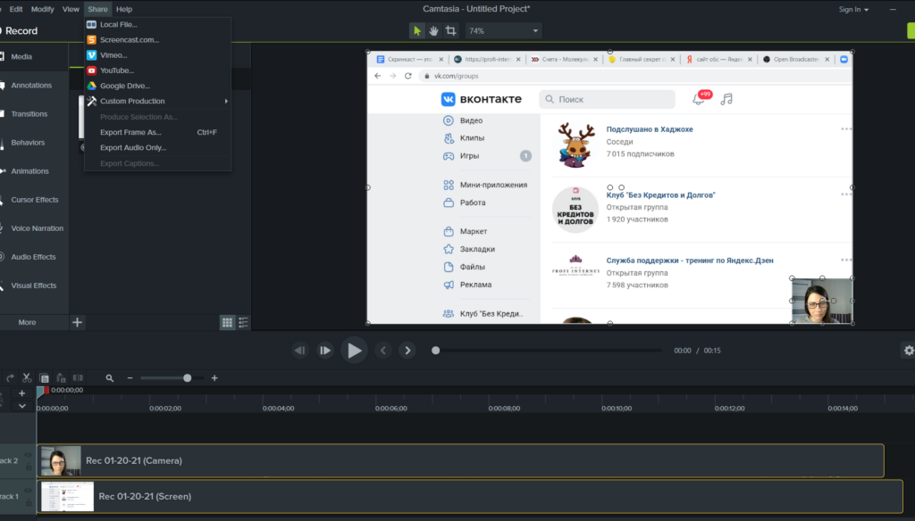Screen dimensions: 915x521
Task: Zoom in timeline with plus icon
Action: click(x=214, y=378)
